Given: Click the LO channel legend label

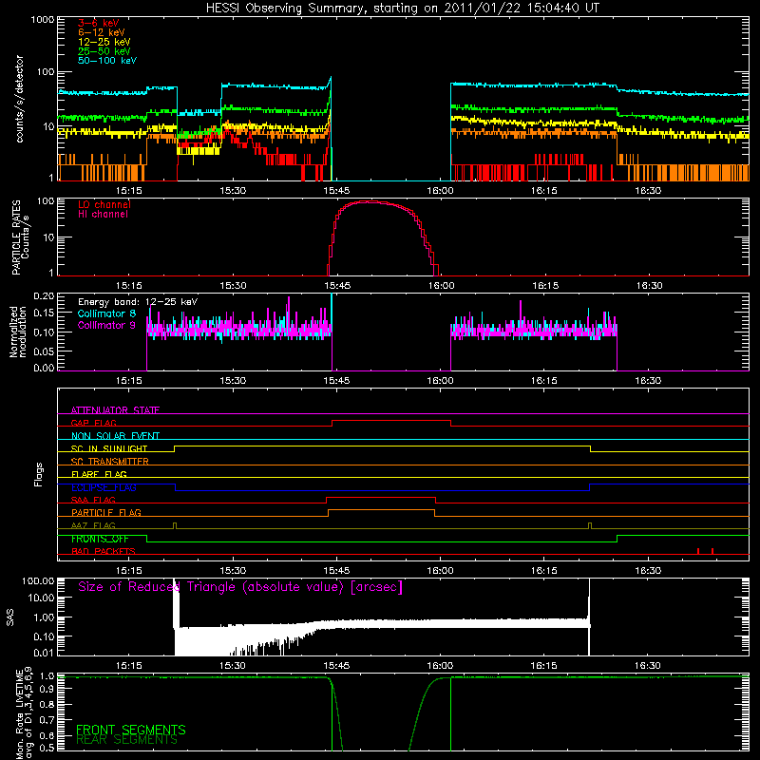Looking at the screenshot, I should (x=104, y=204).
